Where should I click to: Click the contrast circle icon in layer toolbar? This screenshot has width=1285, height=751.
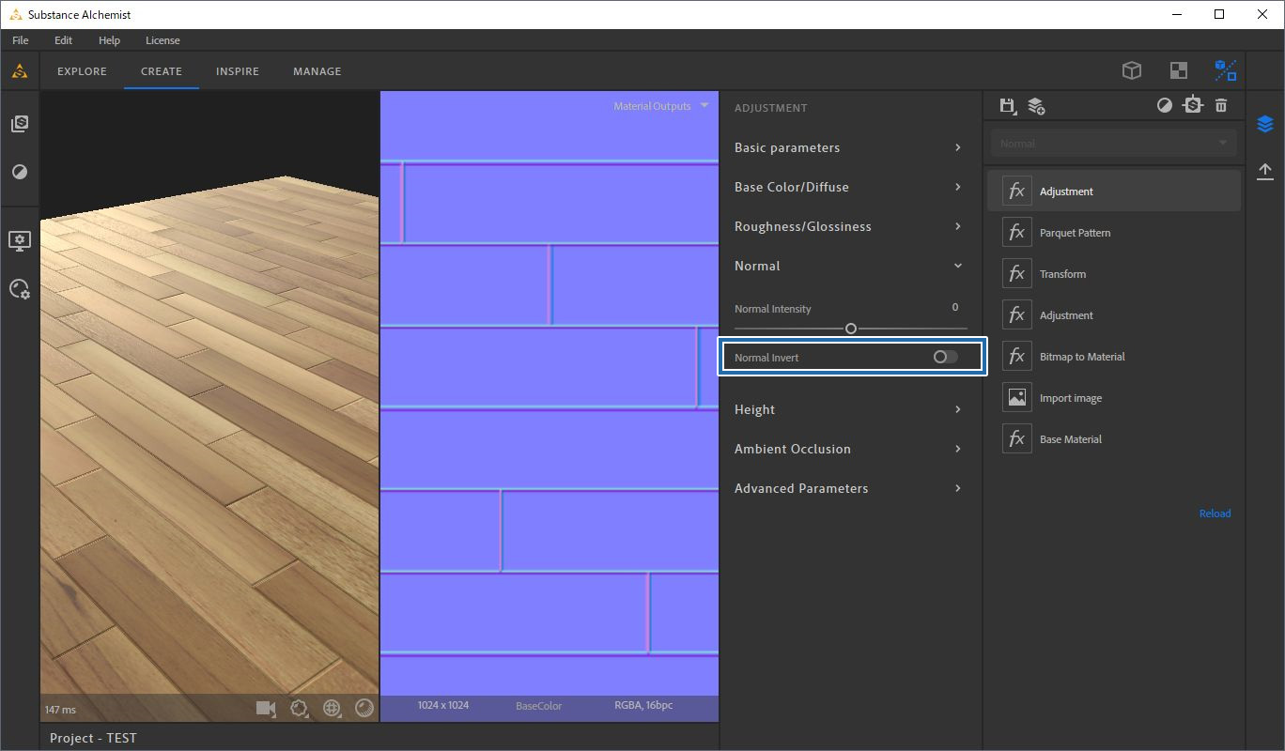[1165, 105]
